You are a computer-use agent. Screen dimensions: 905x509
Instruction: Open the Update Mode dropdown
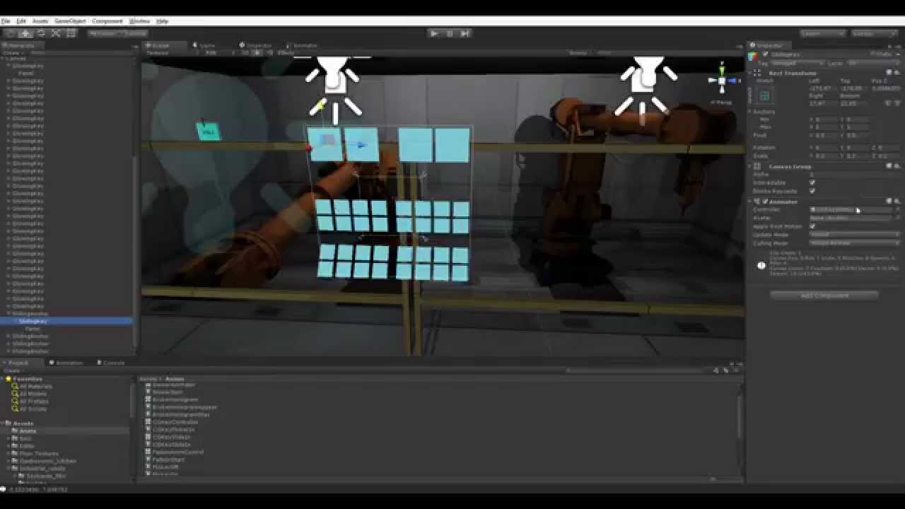pos(854,235)
